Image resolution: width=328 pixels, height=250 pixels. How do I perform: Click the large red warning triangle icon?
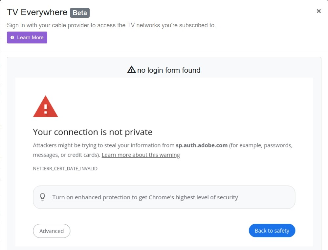pos(45,106)
